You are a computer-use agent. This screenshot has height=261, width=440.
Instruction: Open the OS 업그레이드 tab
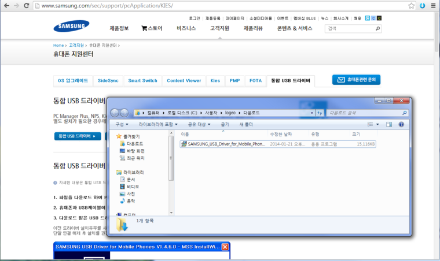[73, 81]
